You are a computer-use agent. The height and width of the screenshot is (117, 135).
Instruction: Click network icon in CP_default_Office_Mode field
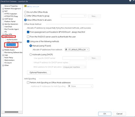(x=66, y=49)
